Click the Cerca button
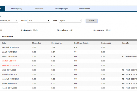Image resolution: width=137 pixels, height=91 pixels. (x=92, y=21)
